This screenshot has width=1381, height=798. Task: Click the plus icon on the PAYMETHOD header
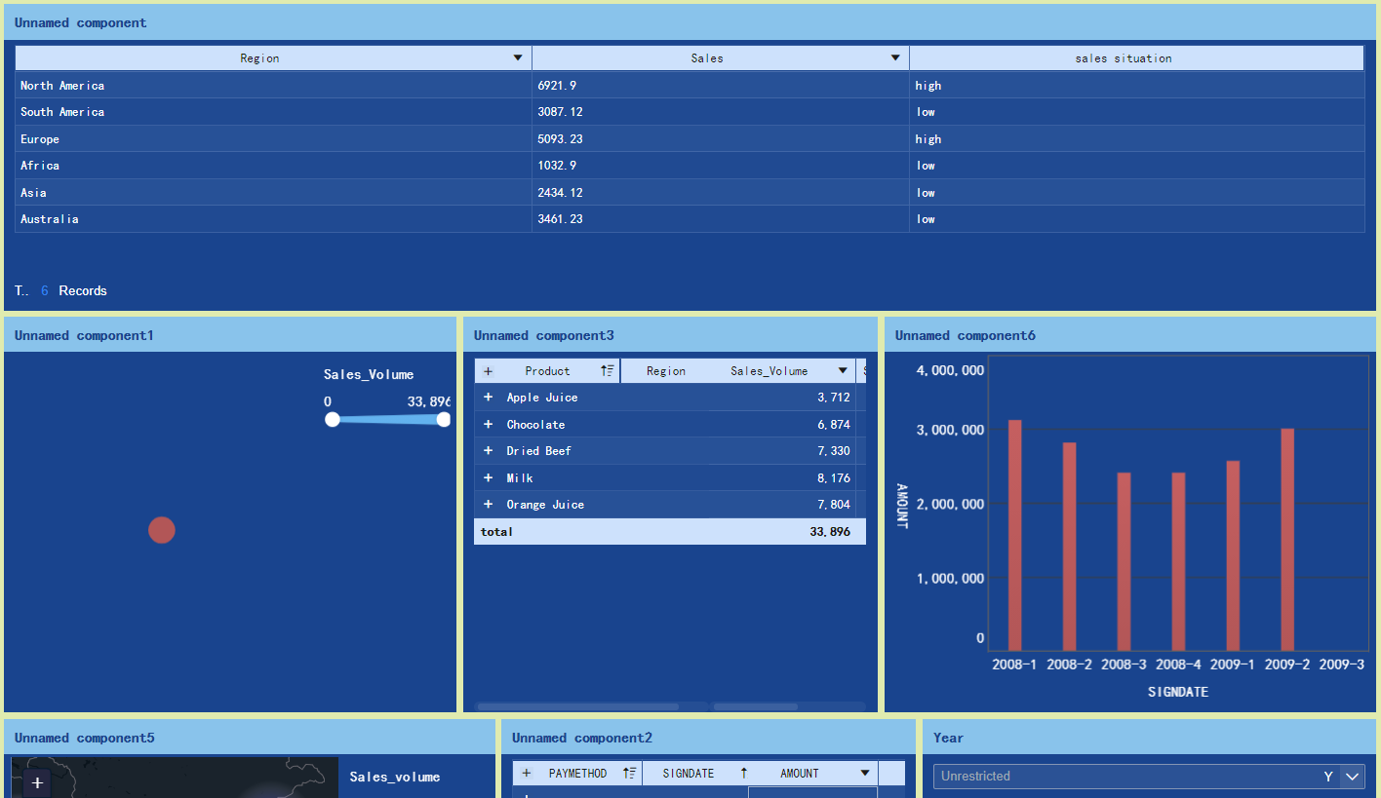[527, 773]
